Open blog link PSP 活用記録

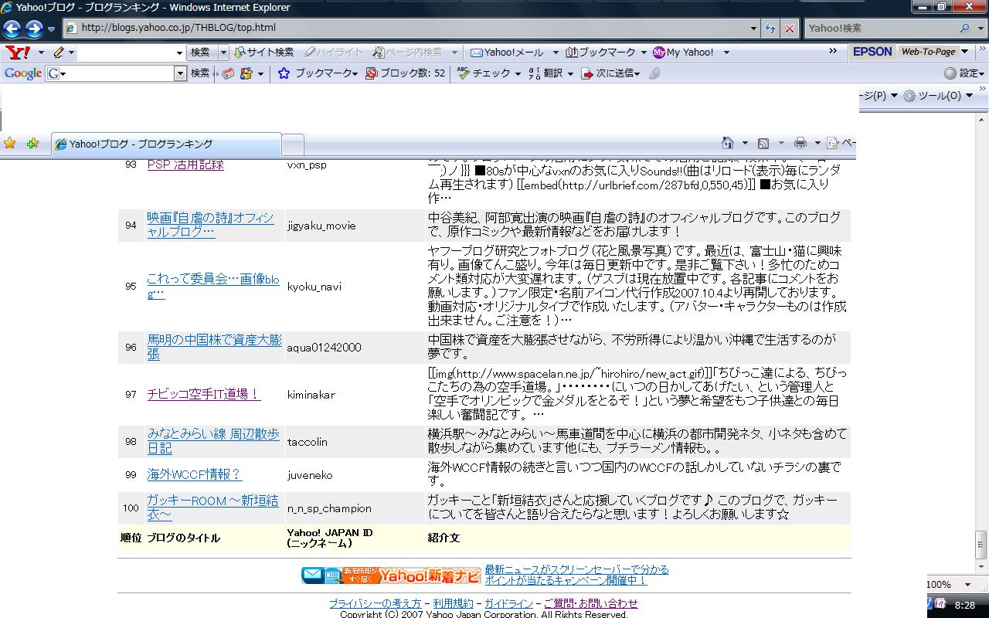(x=185, y=165)
